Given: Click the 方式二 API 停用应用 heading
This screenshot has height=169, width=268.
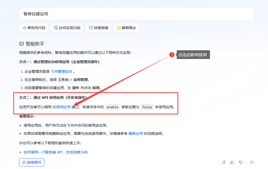Looking at the screenshot, I should pyautogui.click(x=53, y=97).
